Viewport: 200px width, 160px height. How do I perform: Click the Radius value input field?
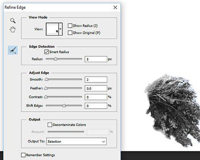96,59
